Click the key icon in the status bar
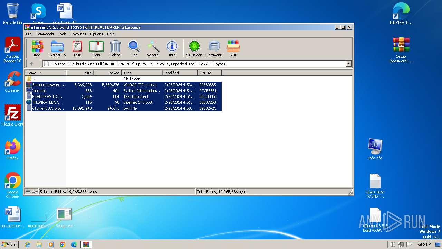The image size is (442, 249). click(x=35, y=192)
